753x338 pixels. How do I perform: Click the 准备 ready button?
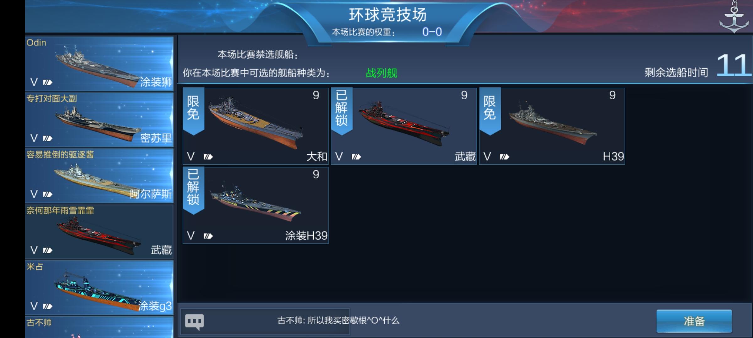[x=694, y=321]
